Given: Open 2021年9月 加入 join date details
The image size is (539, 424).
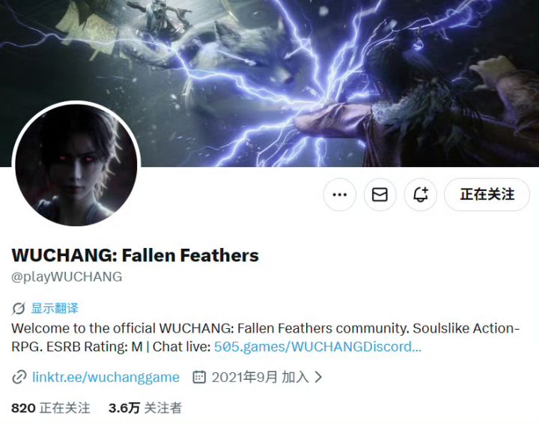Looking at the screenshot, I should click(x=261, y=378).
